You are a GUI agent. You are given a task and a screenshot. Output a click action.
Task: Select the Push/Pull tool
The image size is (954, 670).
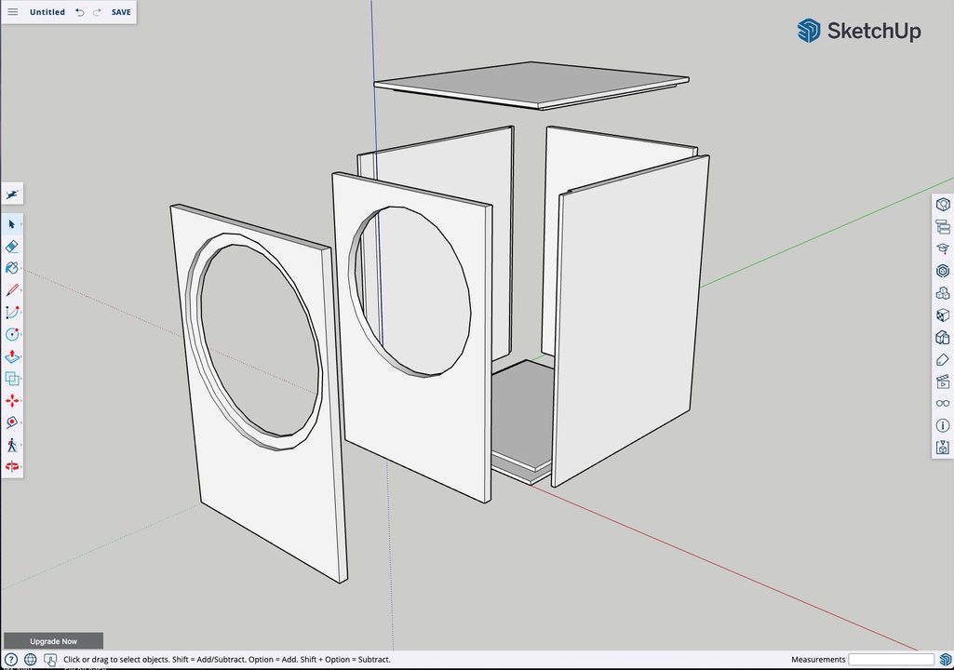[x=12, y=356]
